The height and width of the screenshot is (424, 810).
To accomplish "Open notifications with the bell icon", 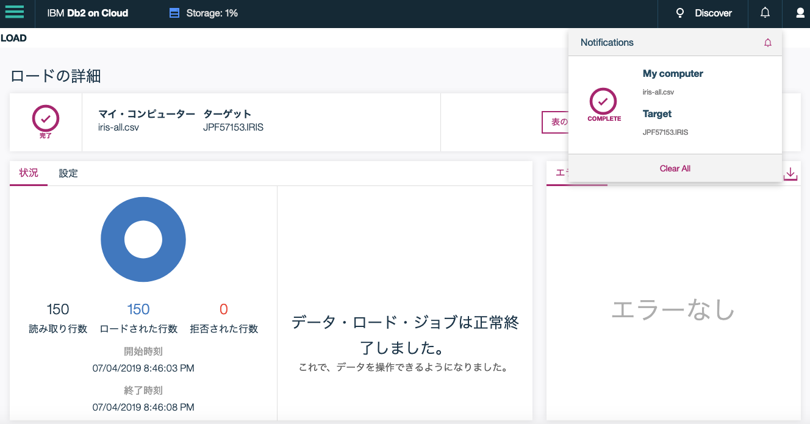I will (765, 12).
